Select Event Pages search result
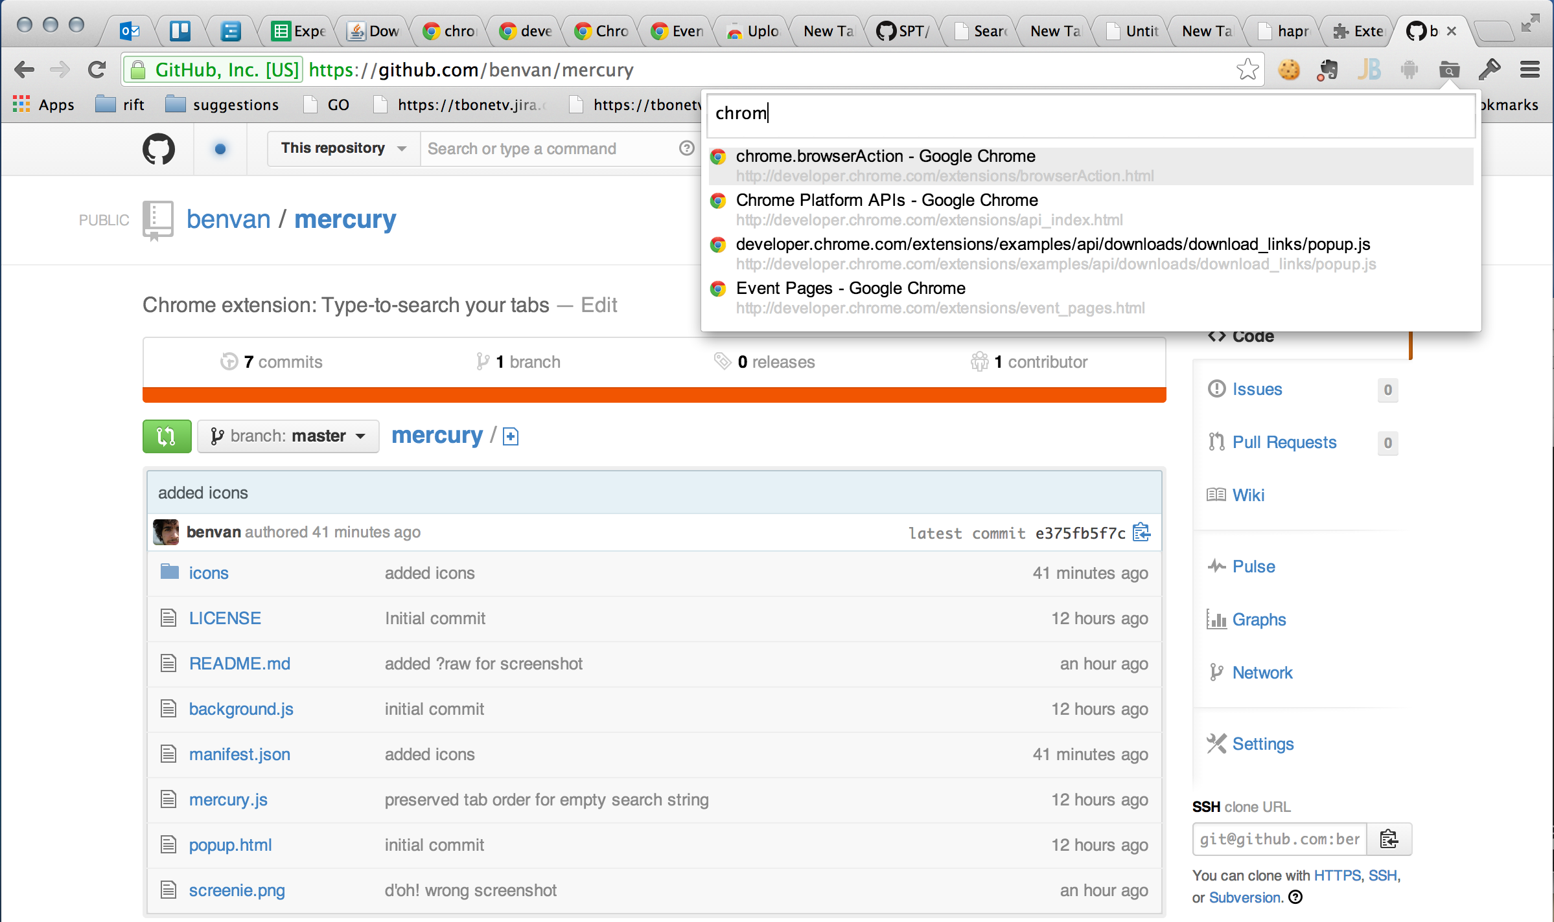The width and height of the screenshot is (1554, 922). 1091,298
